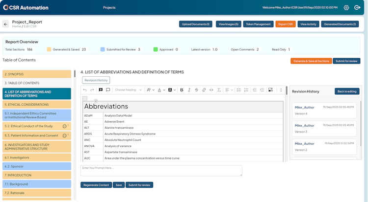Log out using the exit icon
368x202 pixels.
357,8
